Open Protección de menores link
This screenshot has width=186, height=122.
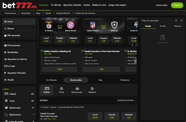(86, 13)
